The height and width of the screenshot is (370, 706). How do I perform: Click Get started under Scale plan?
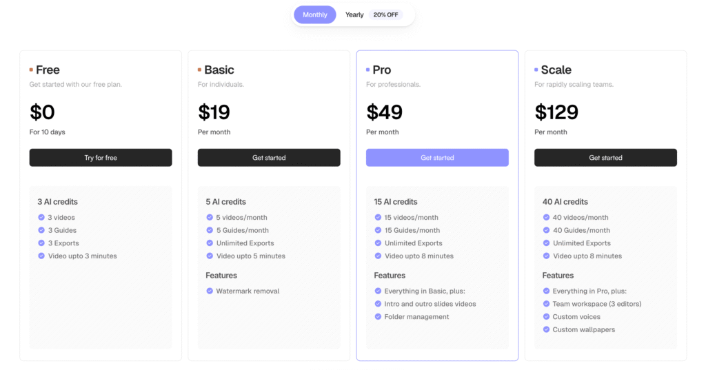pyautogui.click(x=605, y=158)
